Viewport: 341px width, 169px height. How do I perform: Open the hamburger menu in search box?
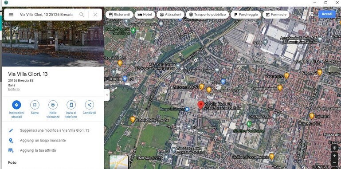point(11,15)
